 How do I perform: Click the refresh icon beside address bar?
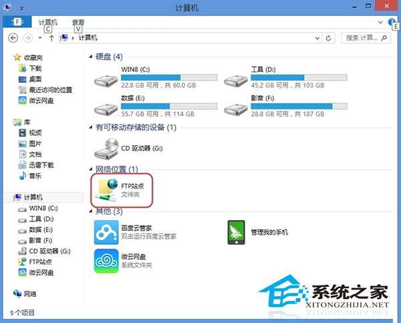pos(328,38)
